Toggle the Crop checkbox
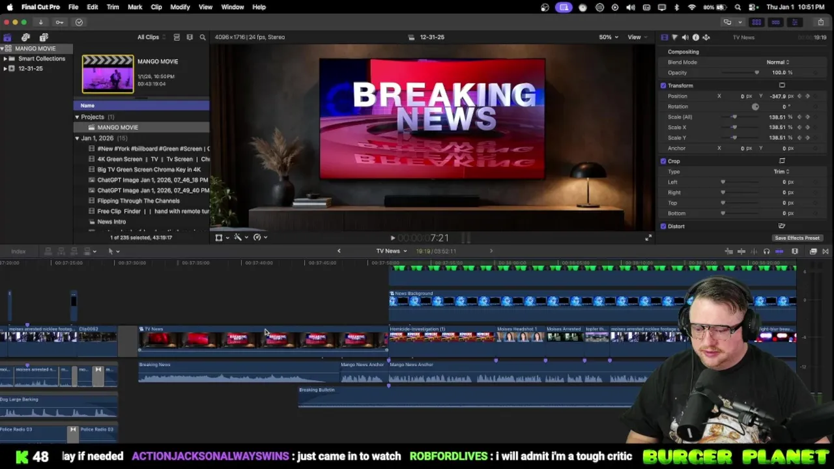 (x=663, y=161)
